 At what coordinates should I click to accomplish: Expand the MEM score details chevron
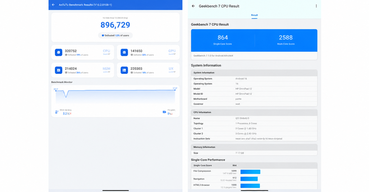click(x=109, y=72)
